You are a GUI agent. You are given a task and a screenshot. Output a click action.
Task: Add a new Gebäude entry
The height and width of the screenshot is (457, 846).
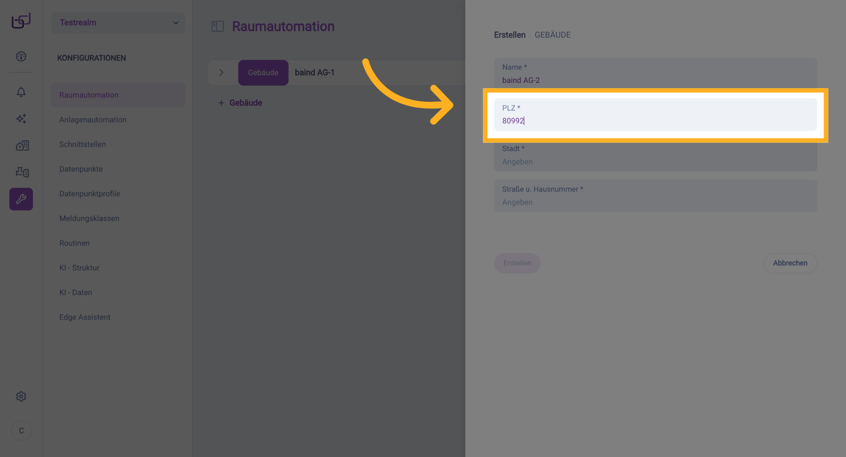tap(241, 103)
